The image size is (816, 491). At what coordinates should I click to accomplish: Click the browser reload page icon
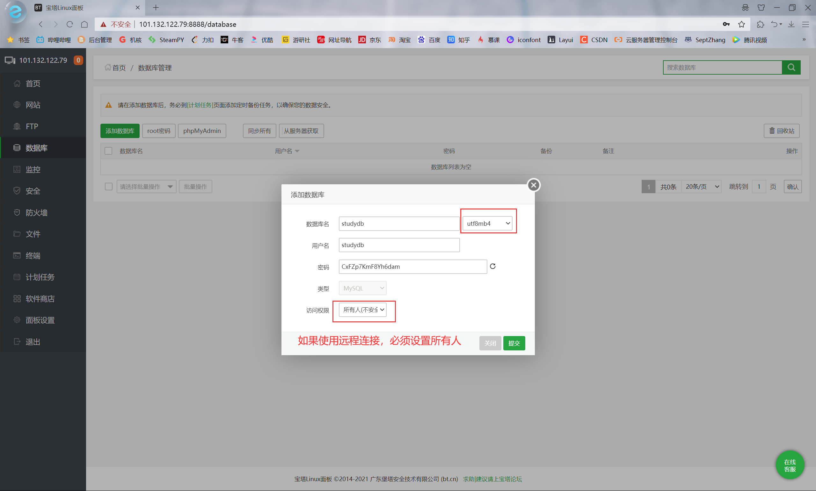tap(69, 25)
